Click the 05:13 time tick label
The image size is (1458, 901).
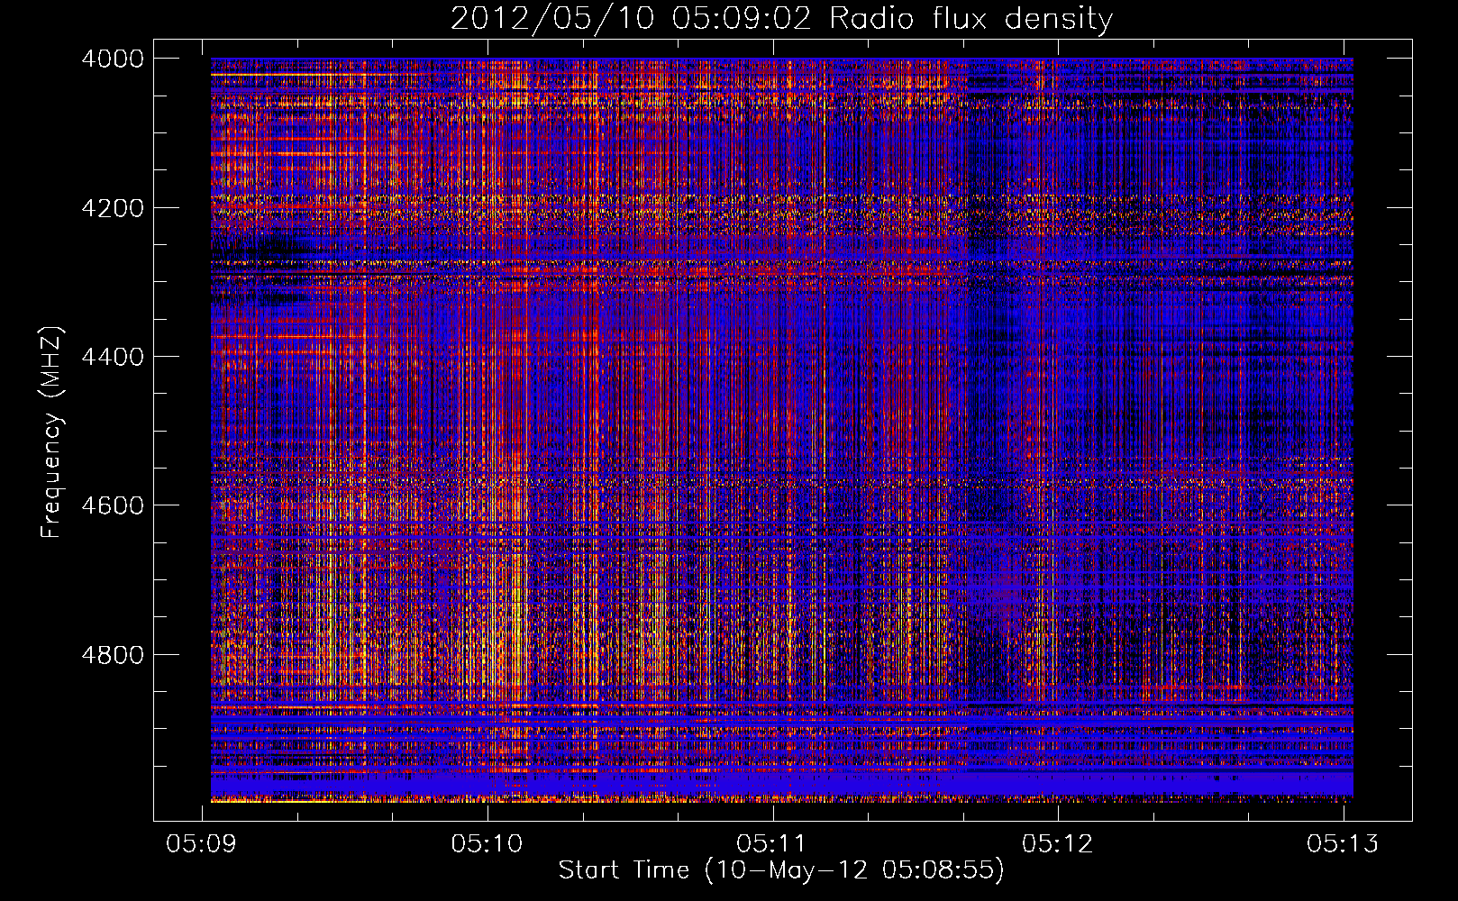click(x=1344, y=843)
